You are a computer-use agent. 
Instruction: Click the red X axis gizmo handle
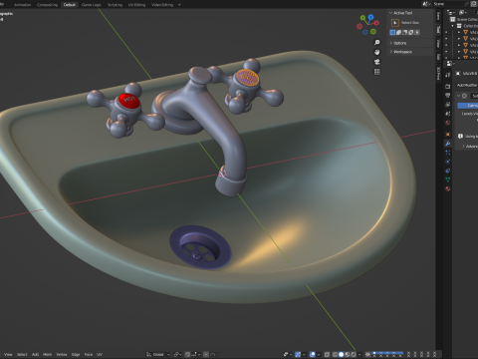coord(376,23)
